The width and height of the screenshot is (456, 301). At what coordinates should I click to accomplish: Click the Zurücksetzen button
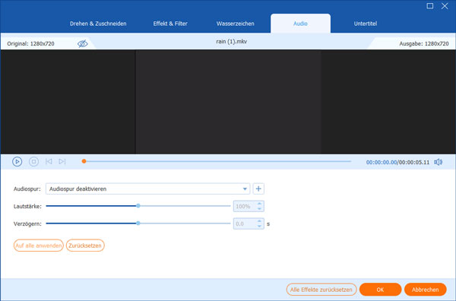[x=85, y=246]
